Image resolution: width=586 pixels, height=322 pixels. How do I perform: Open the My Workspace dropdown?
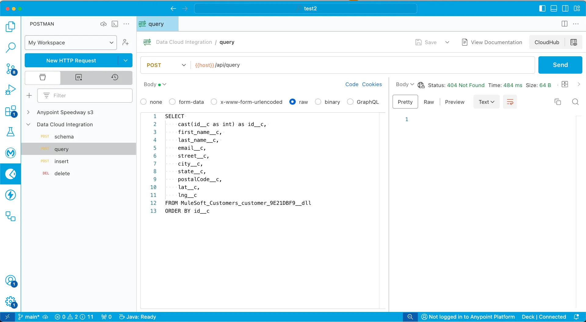coord(71,43)
